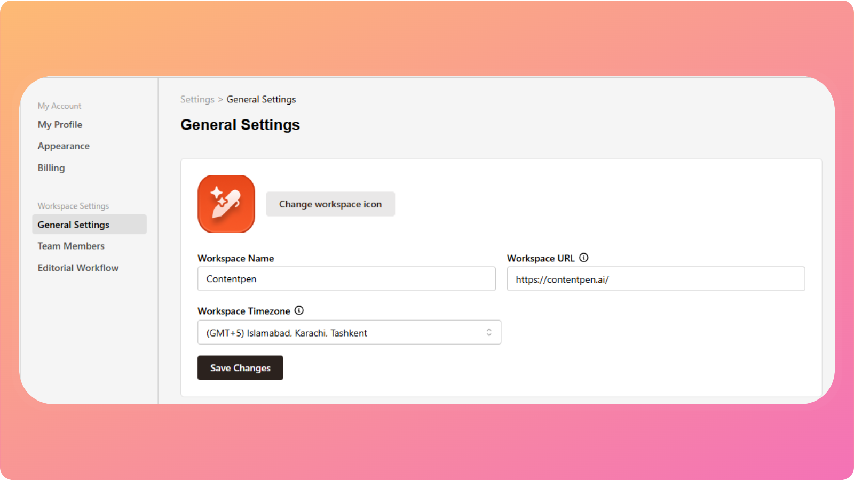Open the Billing section
The height and width of the screenshot is (480, 854).
[51, 168]
